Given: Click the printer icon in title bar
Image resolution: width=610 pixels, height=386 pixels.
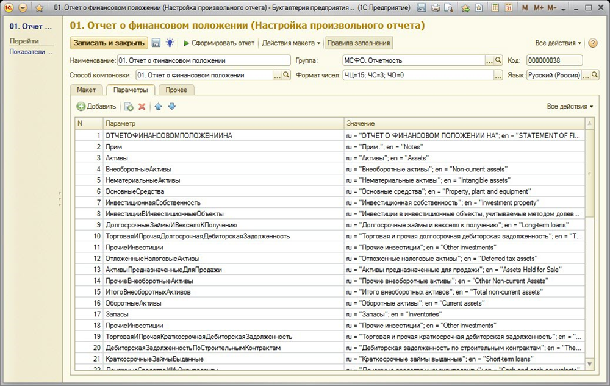Looking at the screenshot, I should [x=436, y=7].
